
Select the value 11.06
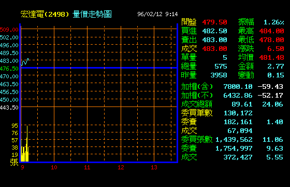click(x=272, y=140)
